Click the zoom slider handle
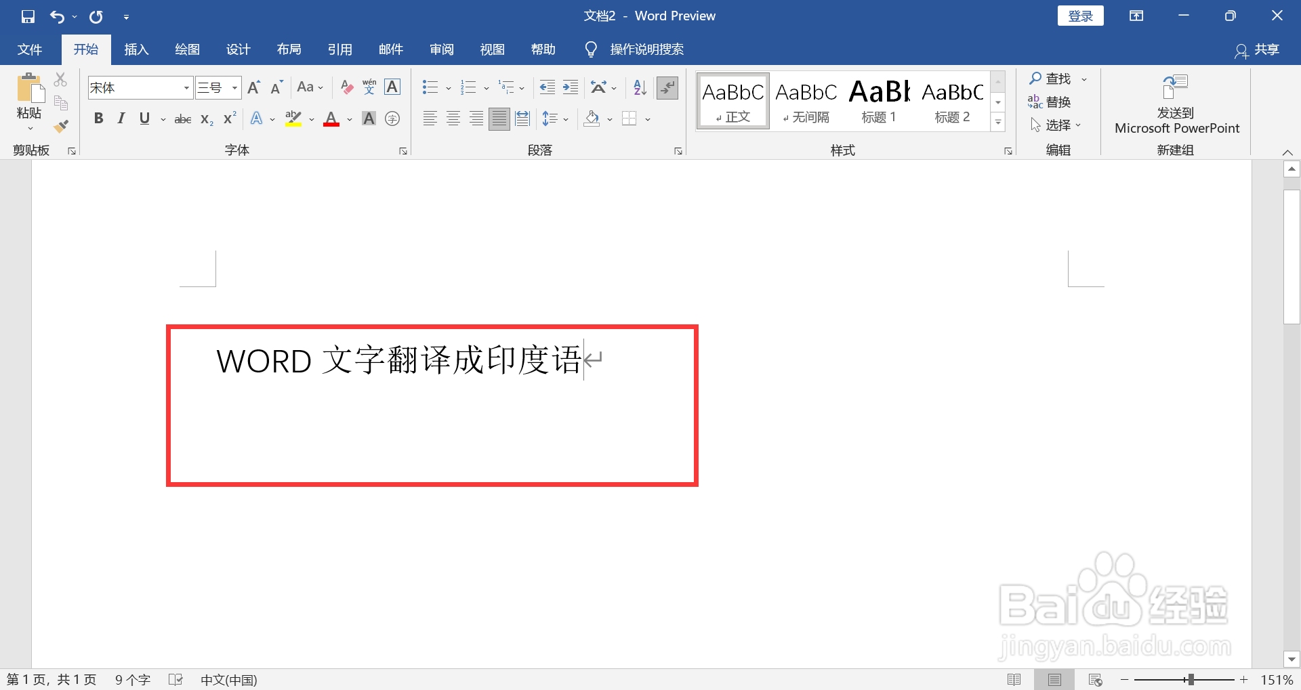This screenshot has width=1301, height=690. [1191, 679]
